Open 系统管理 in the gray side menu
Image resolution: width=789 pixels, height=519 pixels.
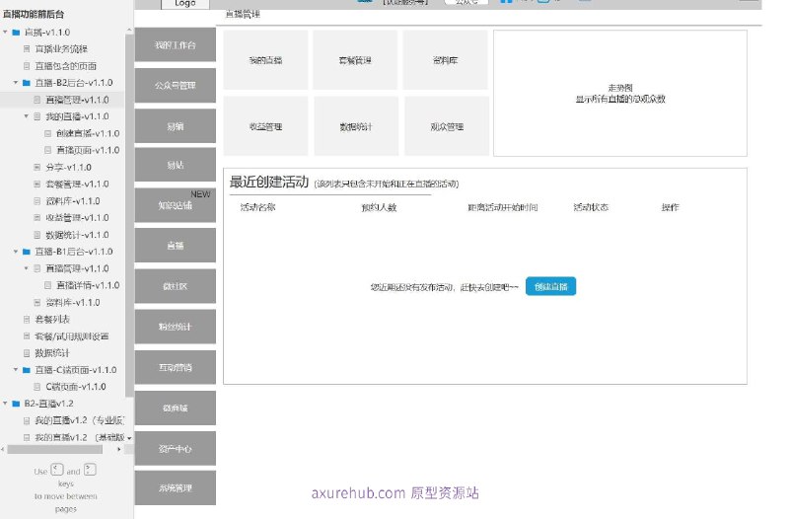176,487
